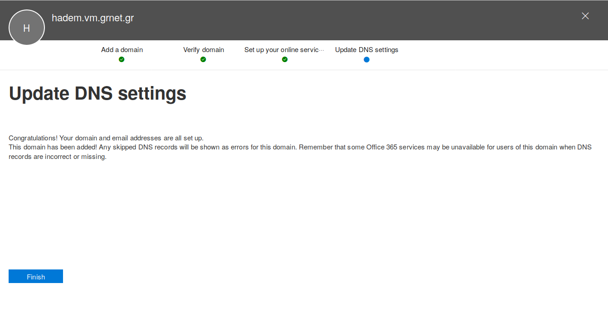Select the Update DNS settings step label
This screenshot has height=317, width=608.
(x=366, y=50)
